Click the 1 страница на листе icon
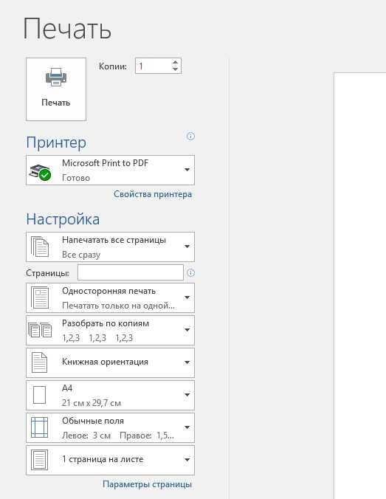Screen dimensions: 386x499 [x=39, y=460]
